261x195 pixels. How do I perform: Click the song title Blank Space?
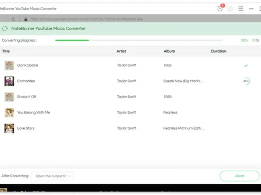(27, 65)
